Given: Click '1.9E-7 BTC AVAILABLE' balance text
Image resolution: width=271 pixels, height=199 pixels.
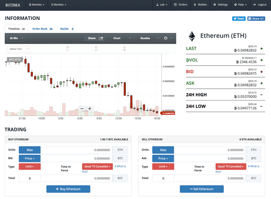Looking at the screenshot, I should 114,140.
